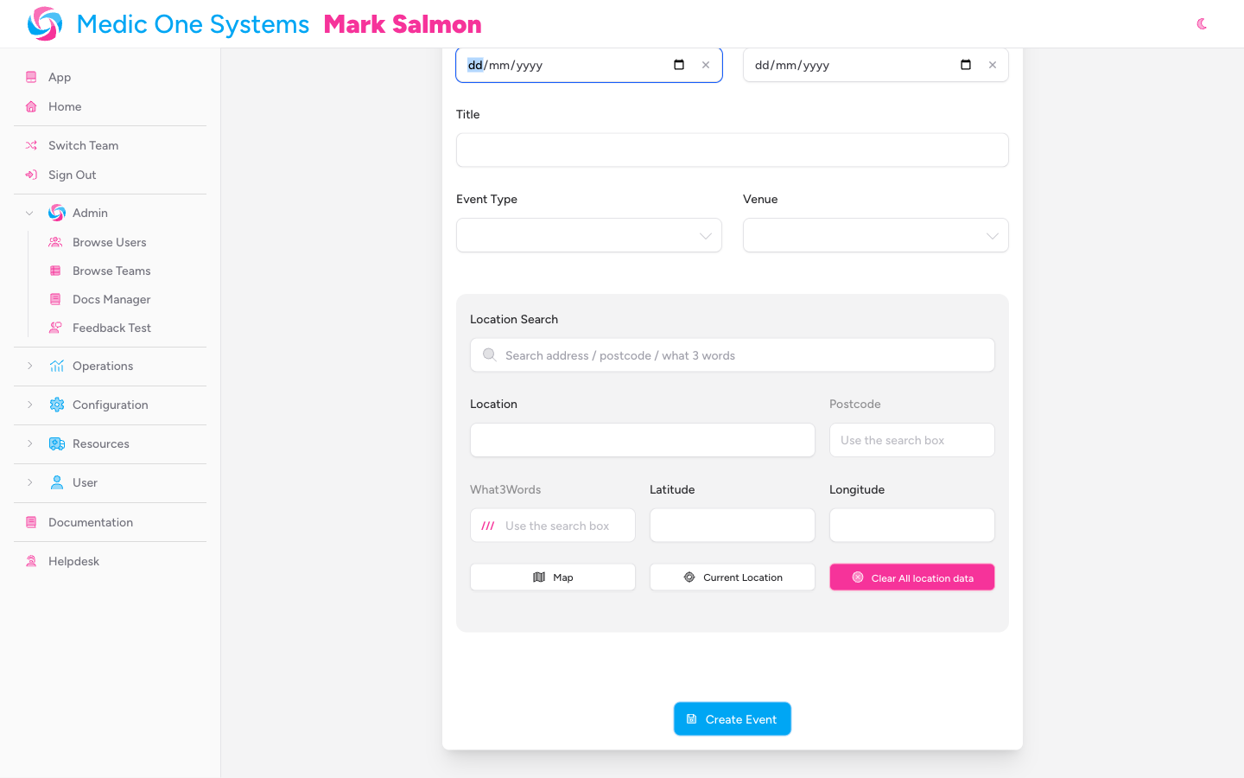This screenshot has height=778, width=1244.
Task: Sign Out using the sidebar icon
Action: [x=30, y=175]
